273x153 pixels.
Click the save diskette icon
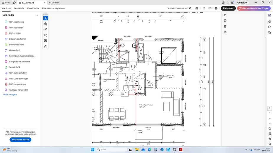click(x=204, y=8)
